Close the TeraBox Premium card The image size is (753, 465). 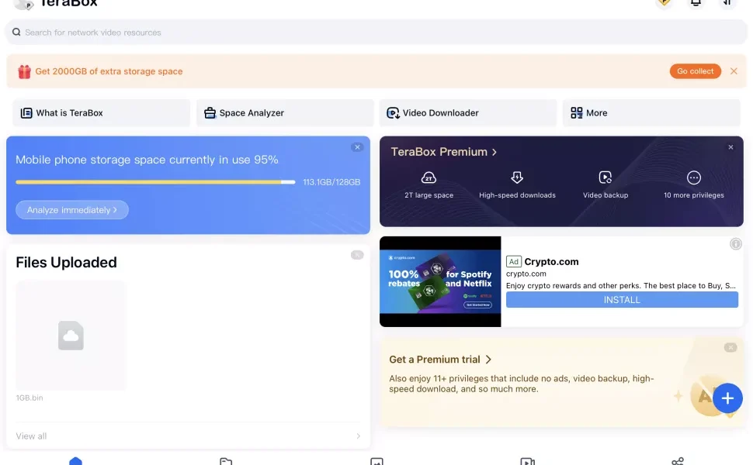tap(730, 147)
